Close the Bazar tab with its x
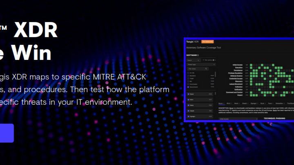This screenshot has height=165, width=294. [x=224, y=103]
